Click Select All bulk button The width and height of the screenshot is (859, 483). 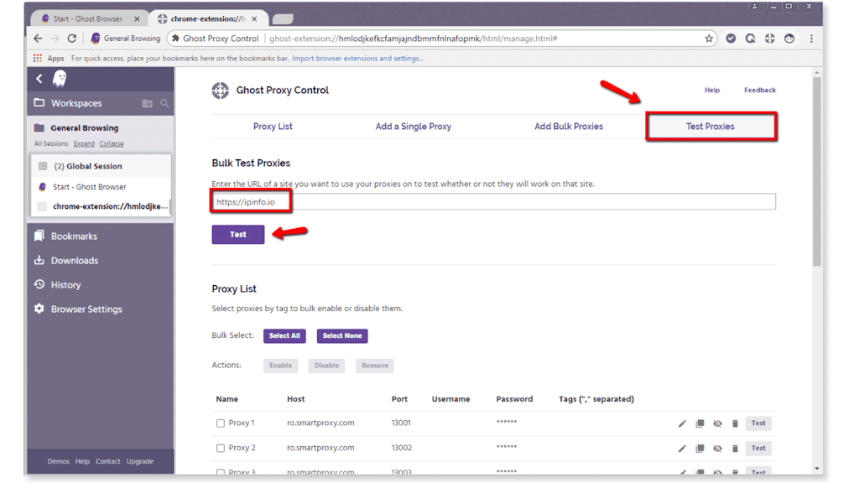point(284,335)
